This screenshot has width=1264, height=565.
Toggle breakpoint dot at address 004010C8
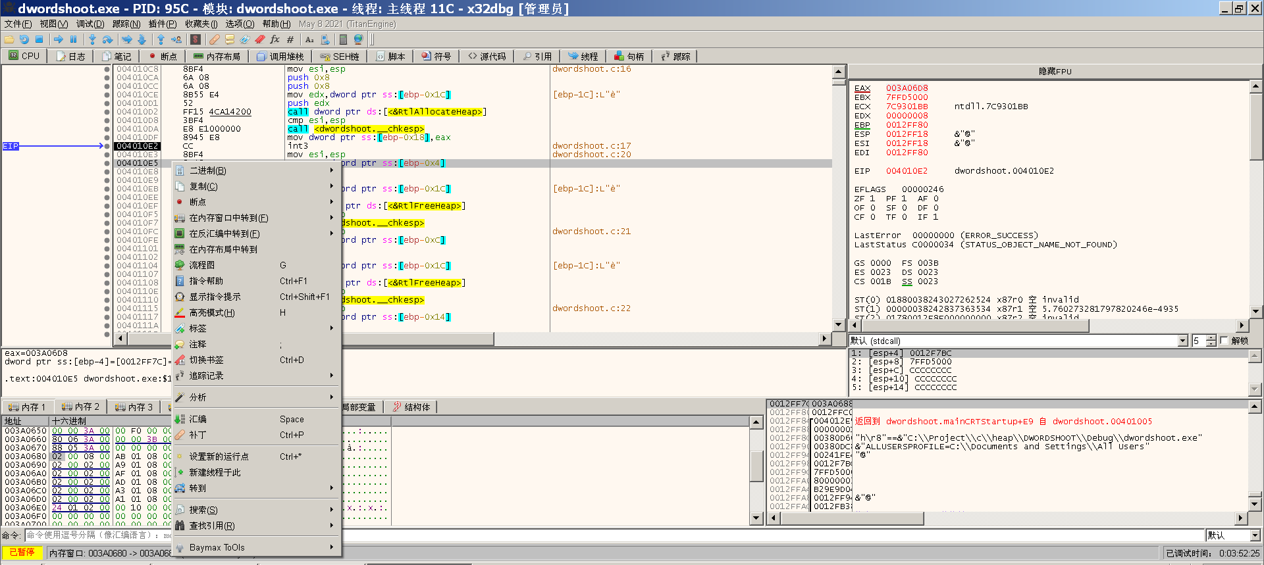coord(107,69)
